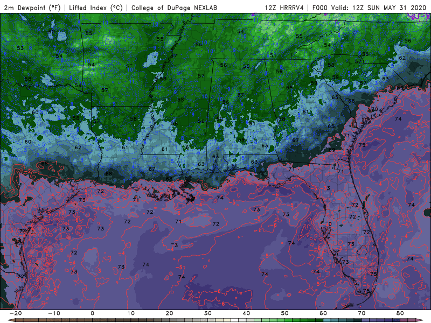Click the 30 label under the color bar
431x323 pixels.
[208, 313]
